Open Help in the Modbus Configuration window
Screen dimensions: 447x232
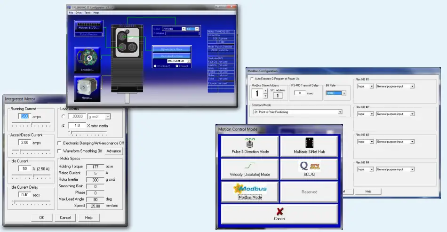pos(368,192)
